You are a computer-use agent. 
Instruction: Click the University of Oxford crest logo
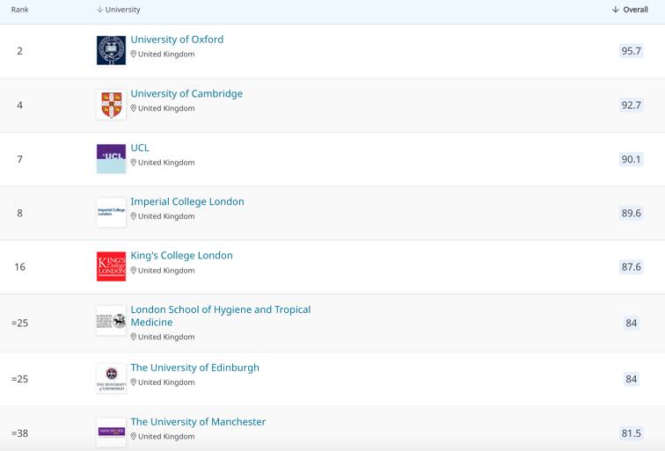(x=111, y=50)
